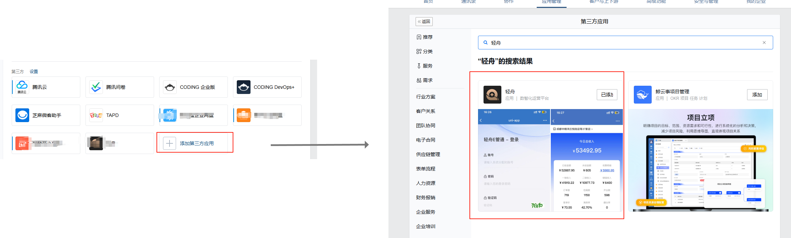Open the 行业方案 category

pos(426,97)
